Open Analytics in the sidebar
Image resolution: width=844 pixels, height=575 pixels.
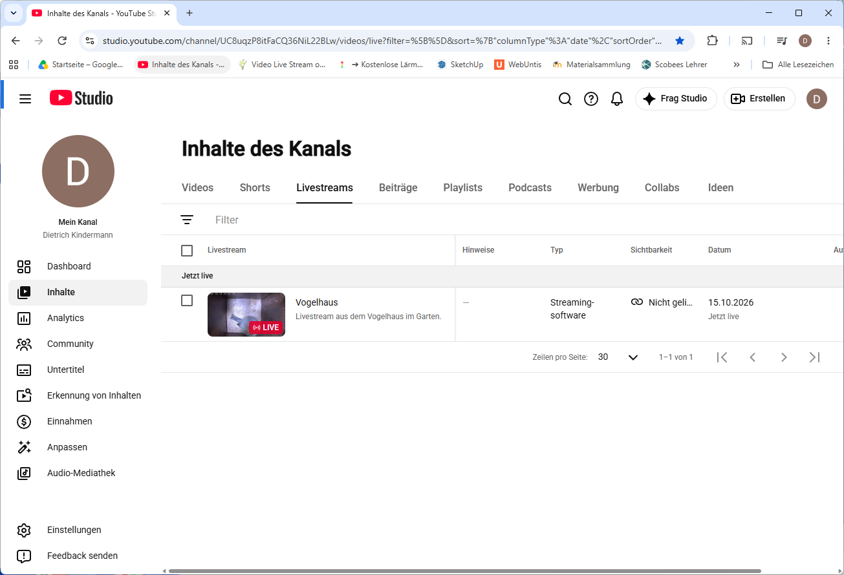point(78,319)
